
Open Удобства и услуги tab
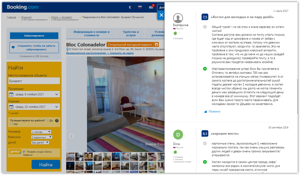point(131,34)
